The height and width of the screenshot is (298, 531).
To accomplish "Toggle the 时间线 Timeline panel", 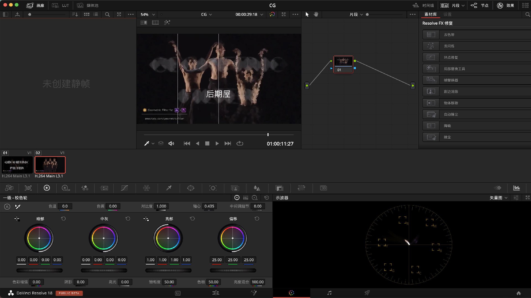I will [423, 5].
